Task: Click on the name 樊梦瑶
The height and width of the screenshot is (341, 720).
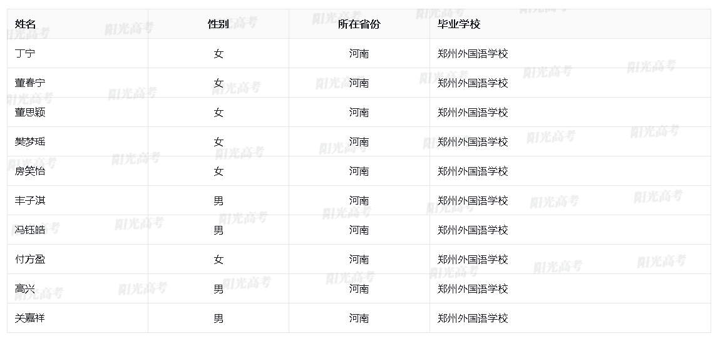Action: [30, 142]
